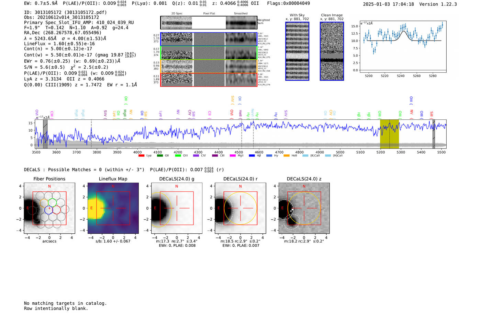Select the red-bordered 2D spectrum row
Image resolution: width=481 pixels, height=327 pixels.
click(x=209, y=80)
